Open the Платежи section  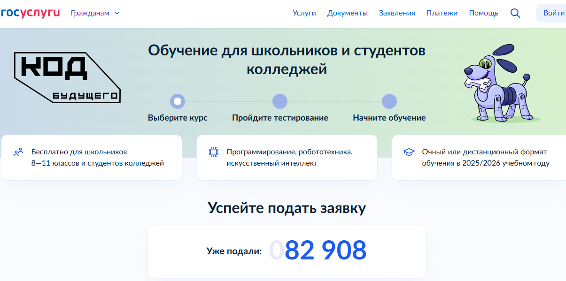click(x=442, y=13)
